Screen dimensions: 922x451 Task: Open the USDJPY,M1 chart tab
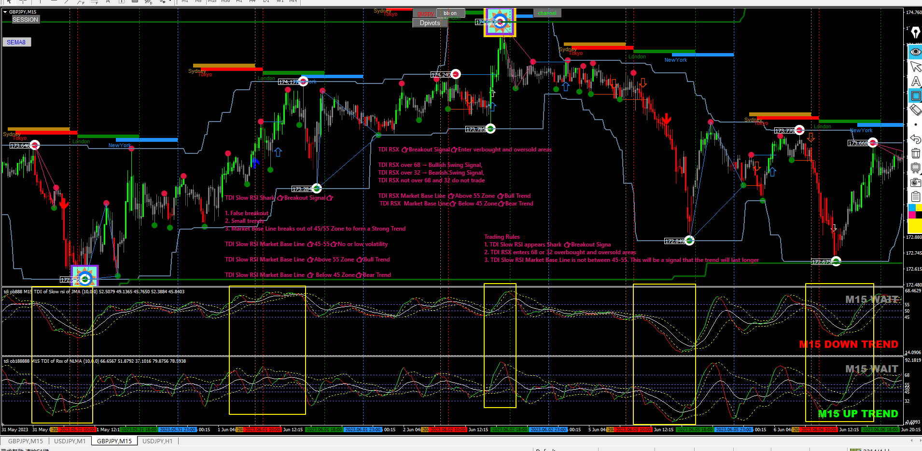click(70, 441)
